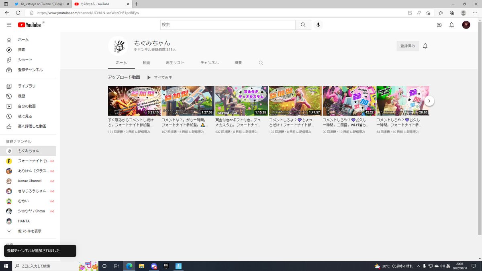Select the 再生リスト channel tab
Screen dimensions: 482x271
point(175,63)
